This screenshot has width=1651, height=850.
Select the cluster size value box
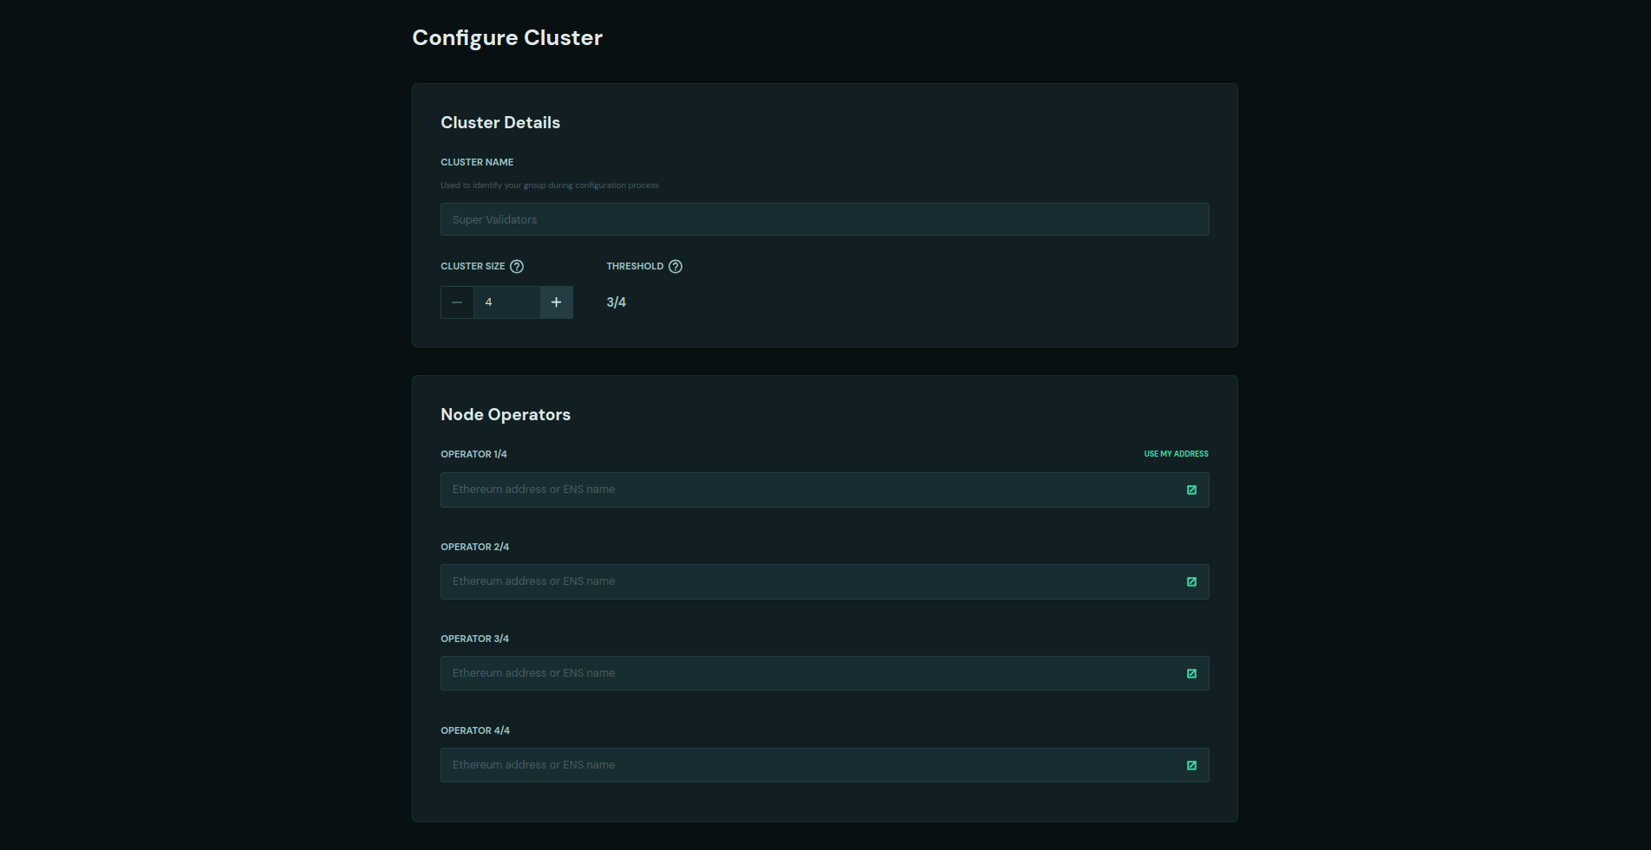506,302
